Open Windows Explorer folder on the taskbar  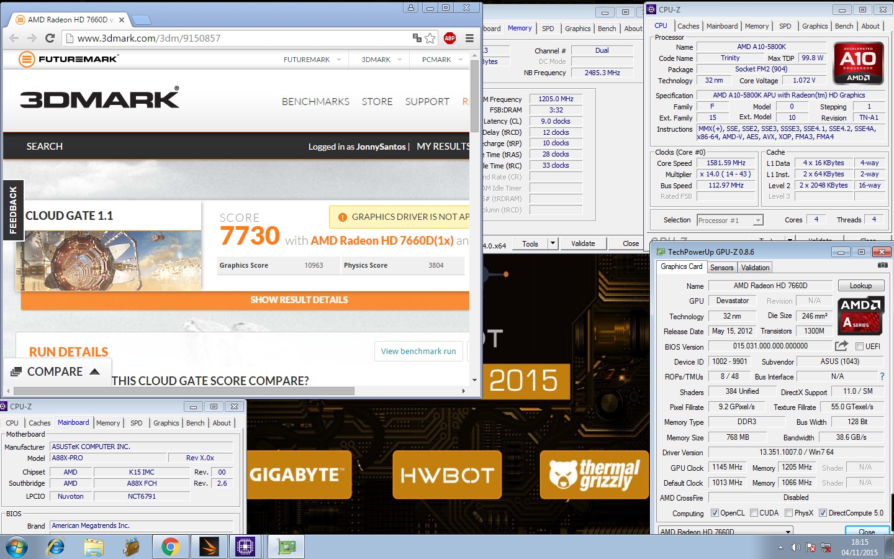[x=94, y=547]
